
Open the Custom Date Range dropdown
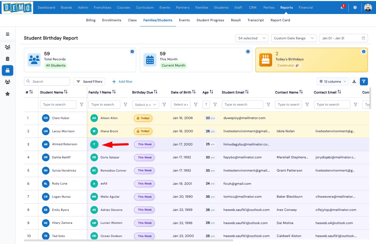pyautogui.click(x=294, y=38)
